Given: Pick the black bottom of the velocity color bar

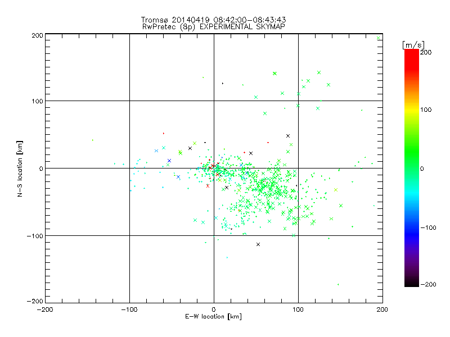Looking at the screenshot, I should [412, 283].
